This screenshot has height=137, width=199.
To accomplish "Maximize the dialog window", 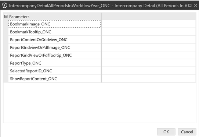I will [x=190, y=6].
